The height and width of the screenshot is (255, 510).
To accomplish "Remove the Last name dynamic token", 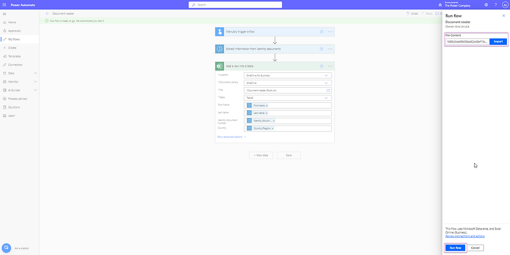I will tap(266, 113).
